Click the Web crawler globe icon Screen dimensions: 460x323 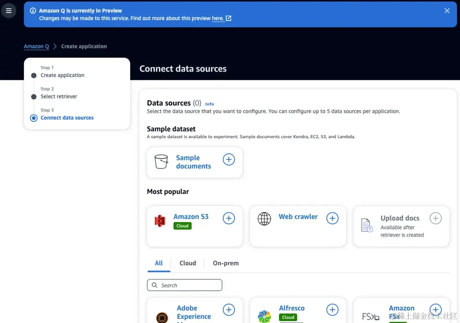pyautogui.click(x=264, y=219)
